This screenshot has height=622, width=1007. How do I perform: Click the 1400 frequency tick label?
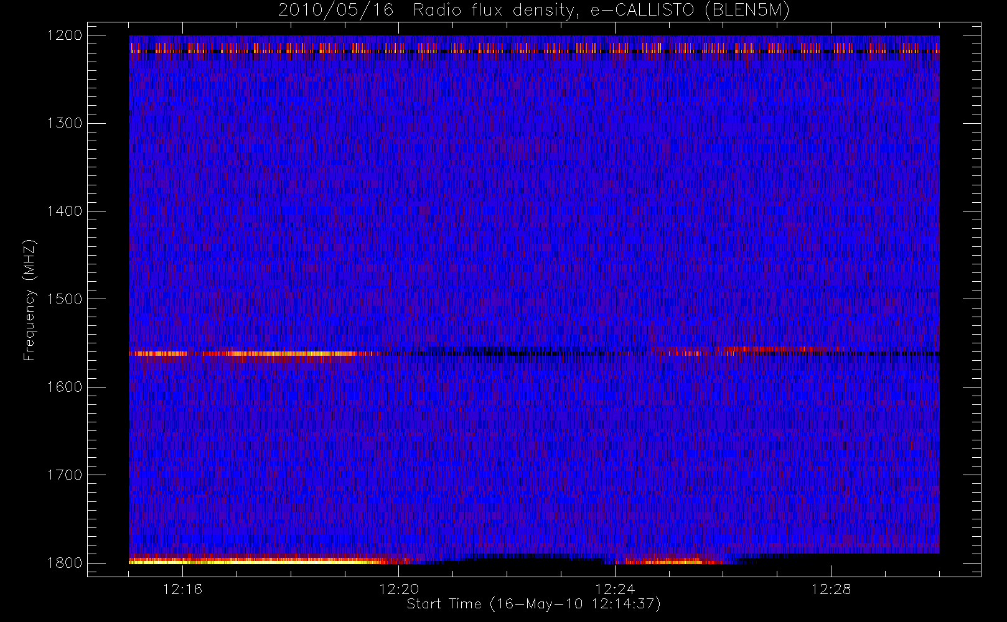click(x=65, y=211)
